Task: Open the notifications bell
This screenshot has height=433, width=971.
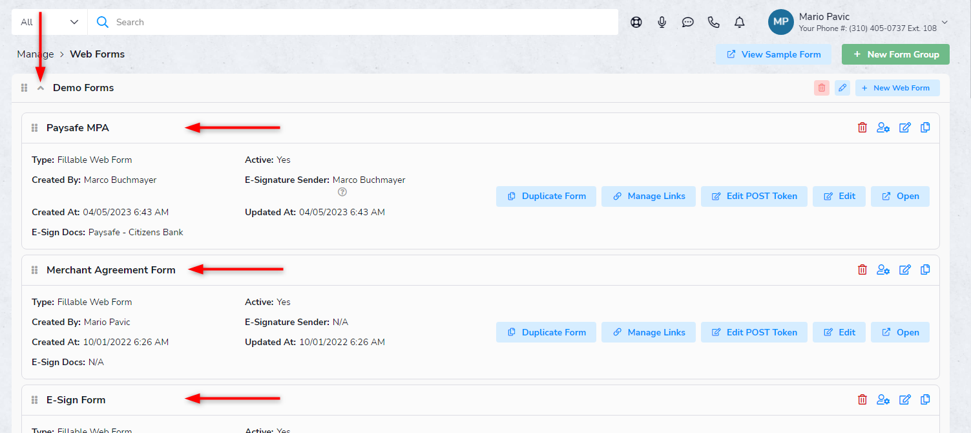Action: (x=740, y=22)
